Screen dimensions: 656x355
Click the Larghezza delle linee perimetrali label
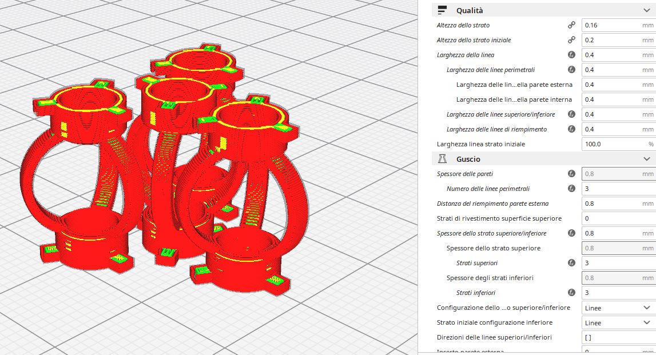pyautogui.click(x=491, y=70)
